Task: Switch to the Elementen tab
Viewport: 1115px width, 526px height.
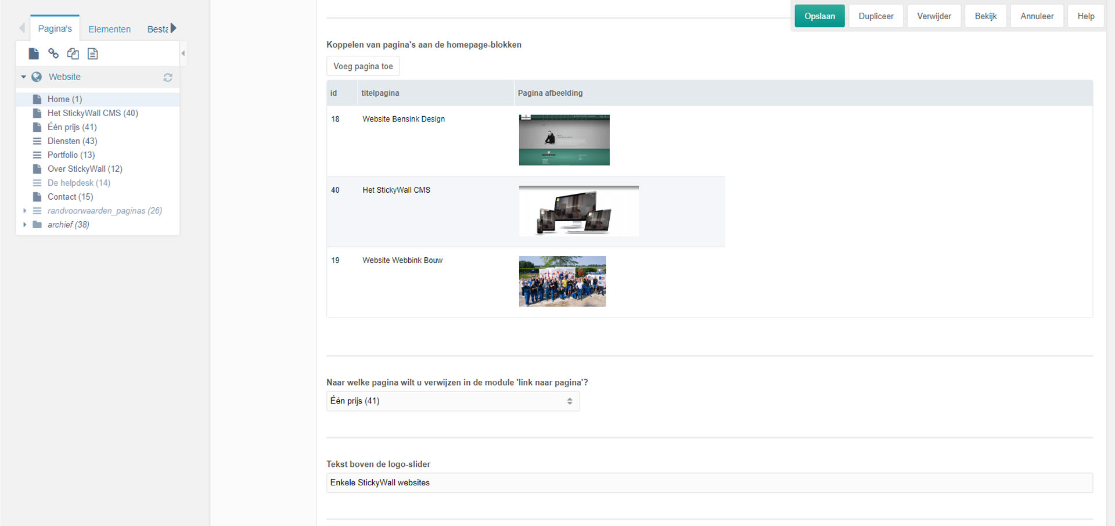Action: click(109, 29)
